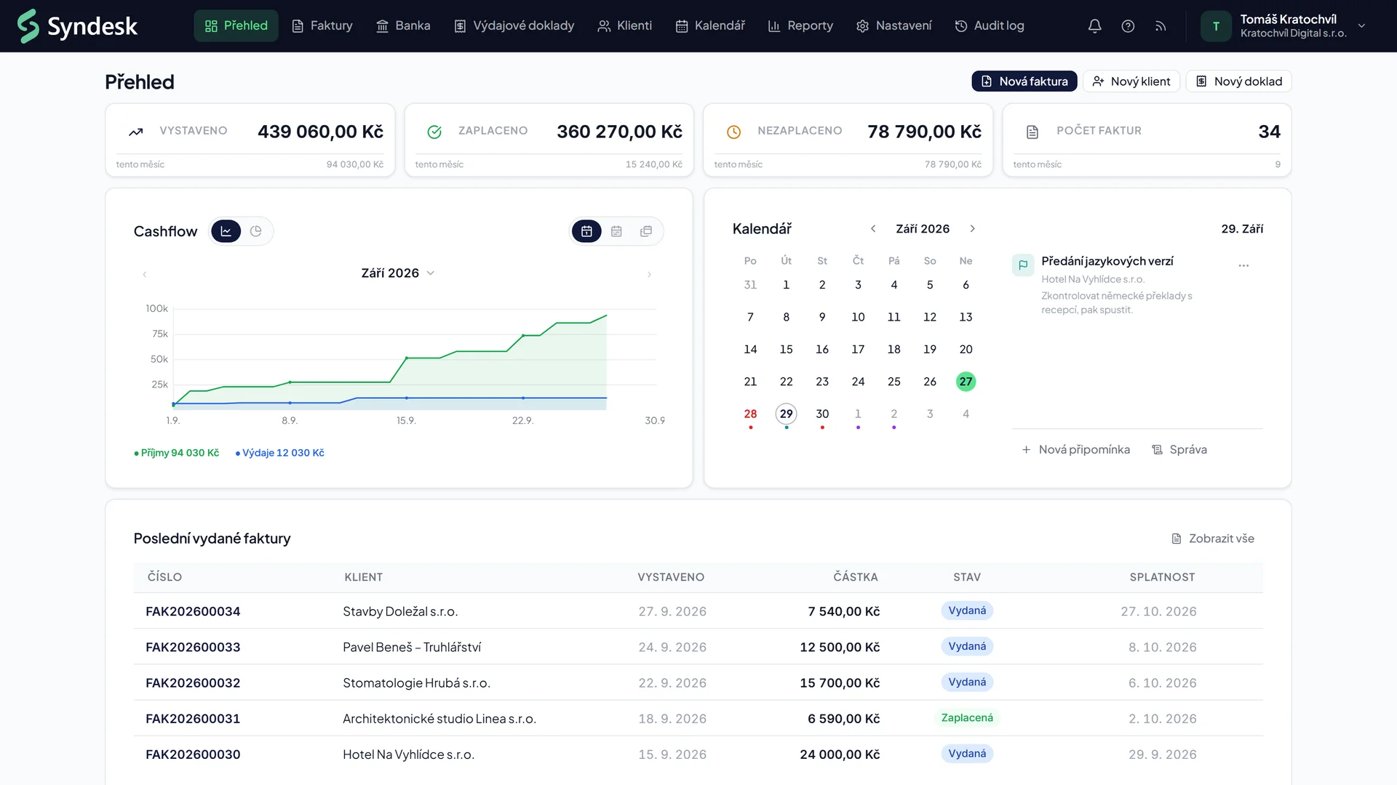Open invoice FAK202600034

[x=193, y=611]
